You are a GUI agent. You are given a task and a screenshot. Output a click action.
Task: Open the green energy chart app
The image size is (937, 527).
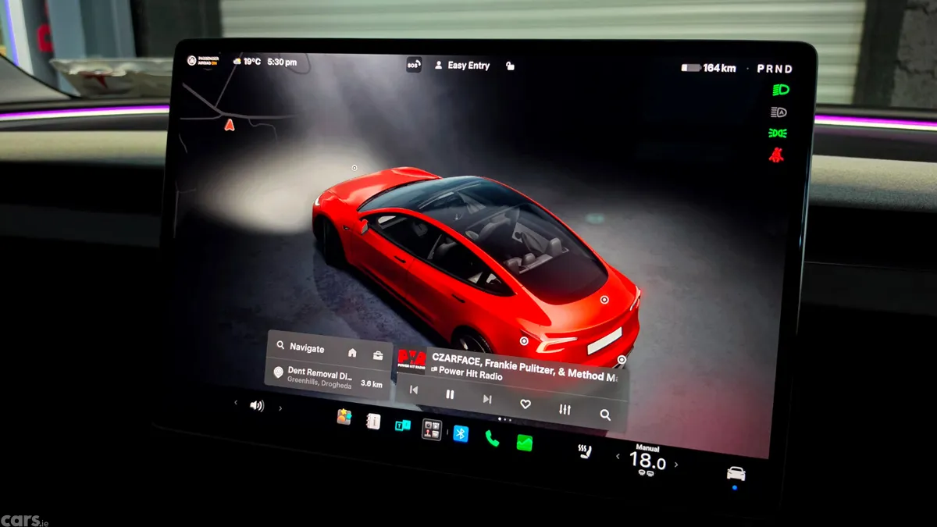(524, 442)
